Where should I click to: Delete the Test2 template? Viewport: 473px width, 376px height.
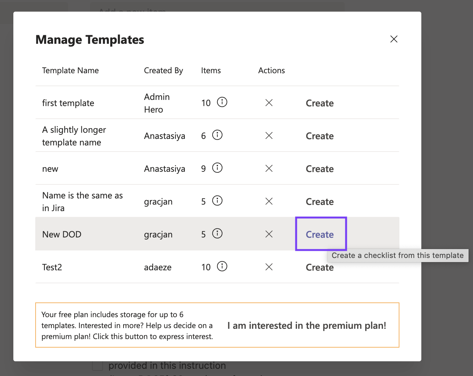tap(269, 267)
